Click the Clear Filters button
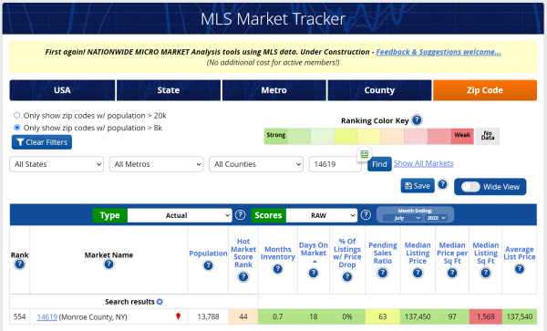547x331 pixels. pos(42,142)
